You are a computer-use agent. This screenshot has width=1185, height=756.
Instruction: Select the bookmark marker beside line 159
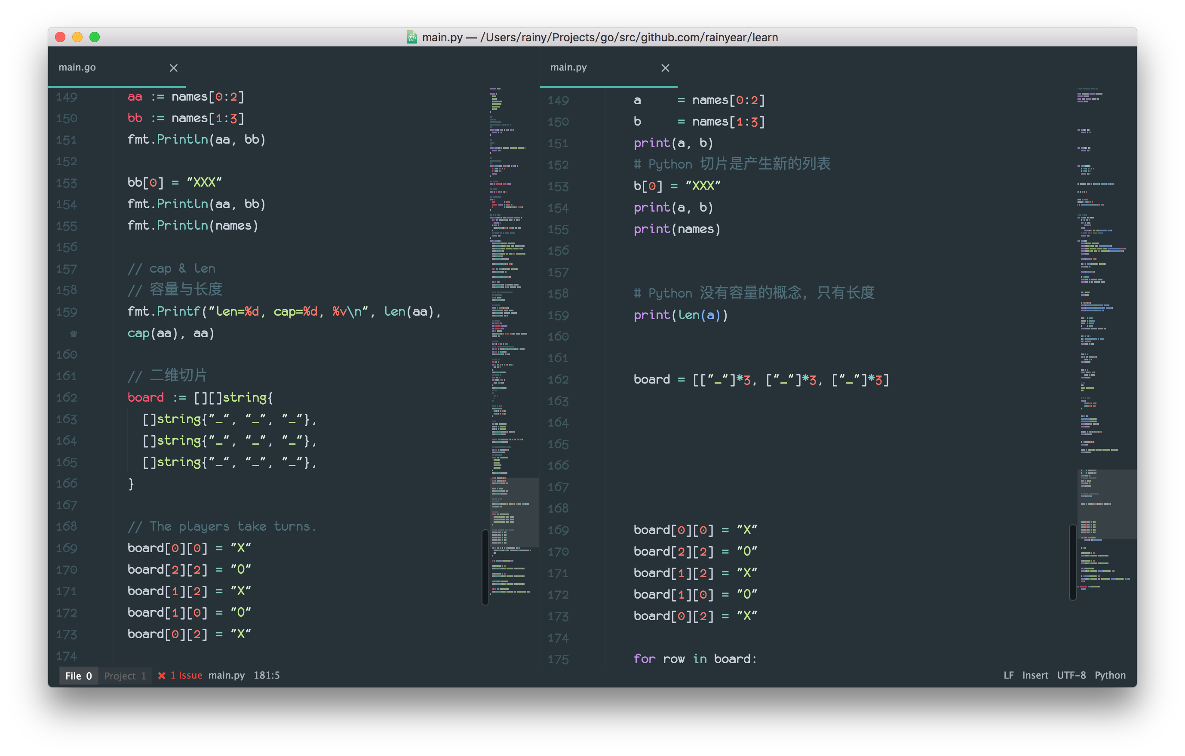(x=74, y=333)
